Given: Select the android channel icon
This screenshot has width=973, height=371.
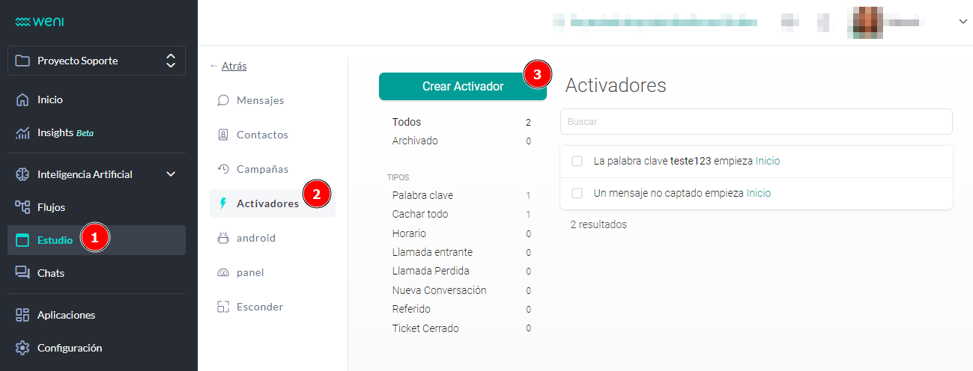Looking at the screenshot, I should pyautogui.click(x=223, y=238).
